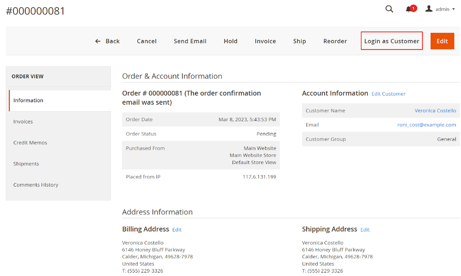461x276 pixels.
Task: Select the Information tab
Action: pyautogui.click(x=28, y=100)
